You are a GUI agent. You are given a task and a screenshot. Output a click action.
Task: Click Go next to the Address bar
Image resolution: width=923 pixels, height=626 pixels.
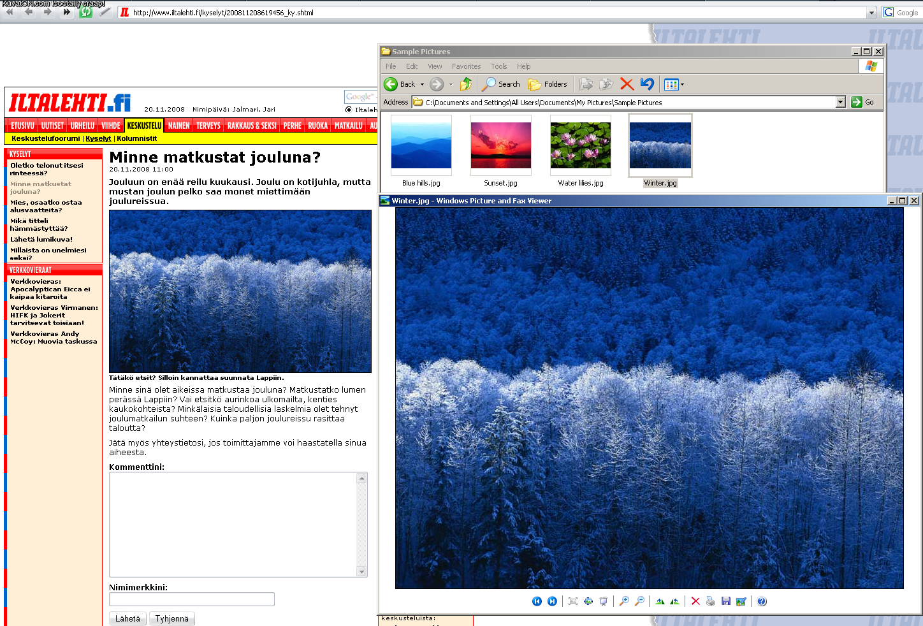tap(863, 102)
